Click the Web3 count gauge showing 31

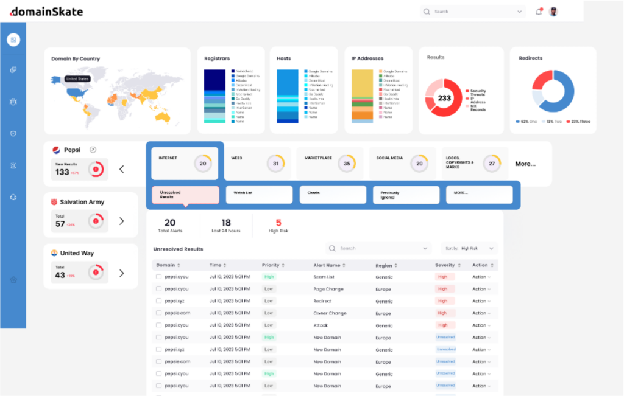(276, 163)
